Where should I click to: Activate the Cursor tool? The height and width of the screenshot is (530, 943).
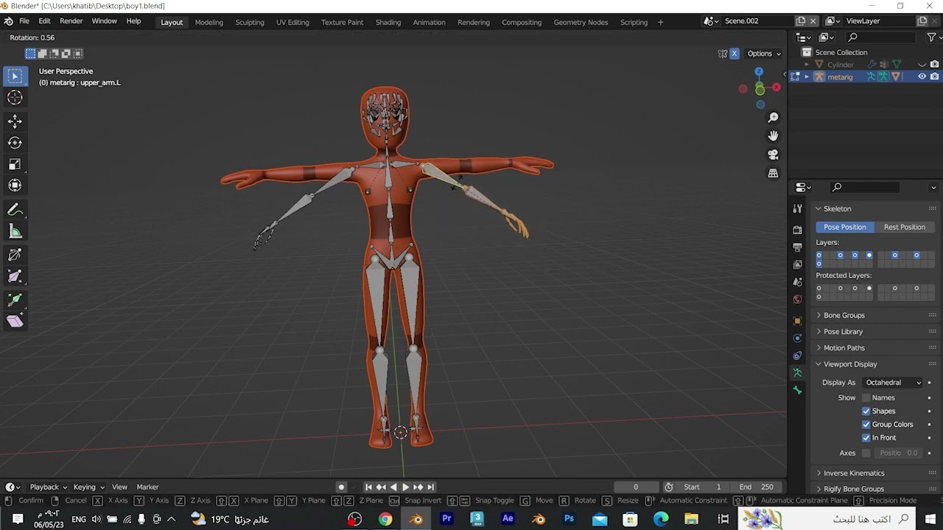coord(15,98)
